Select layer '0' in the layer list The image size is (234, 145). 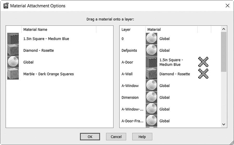point(122,39)
